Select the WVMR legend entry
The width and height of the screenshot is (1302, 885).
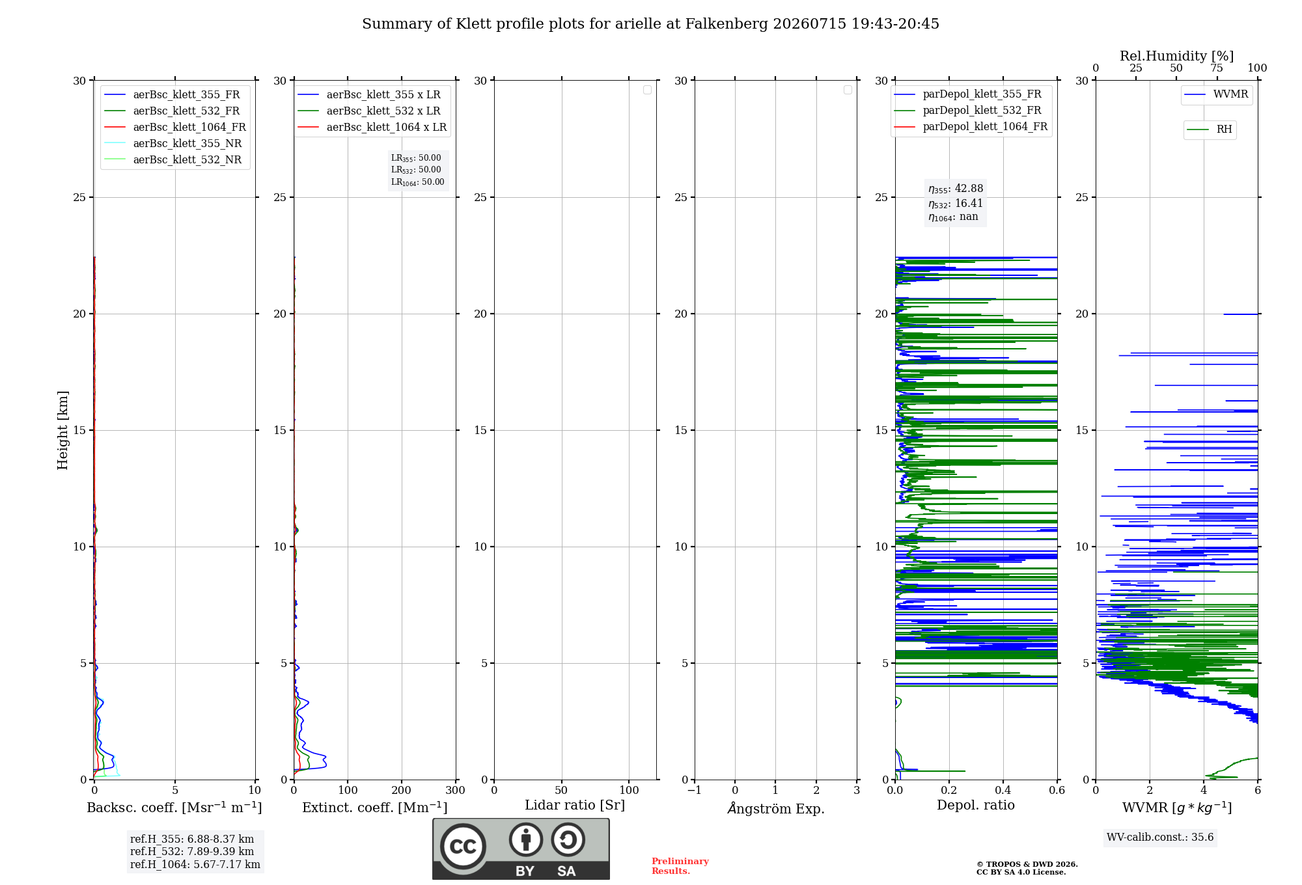1216,94
